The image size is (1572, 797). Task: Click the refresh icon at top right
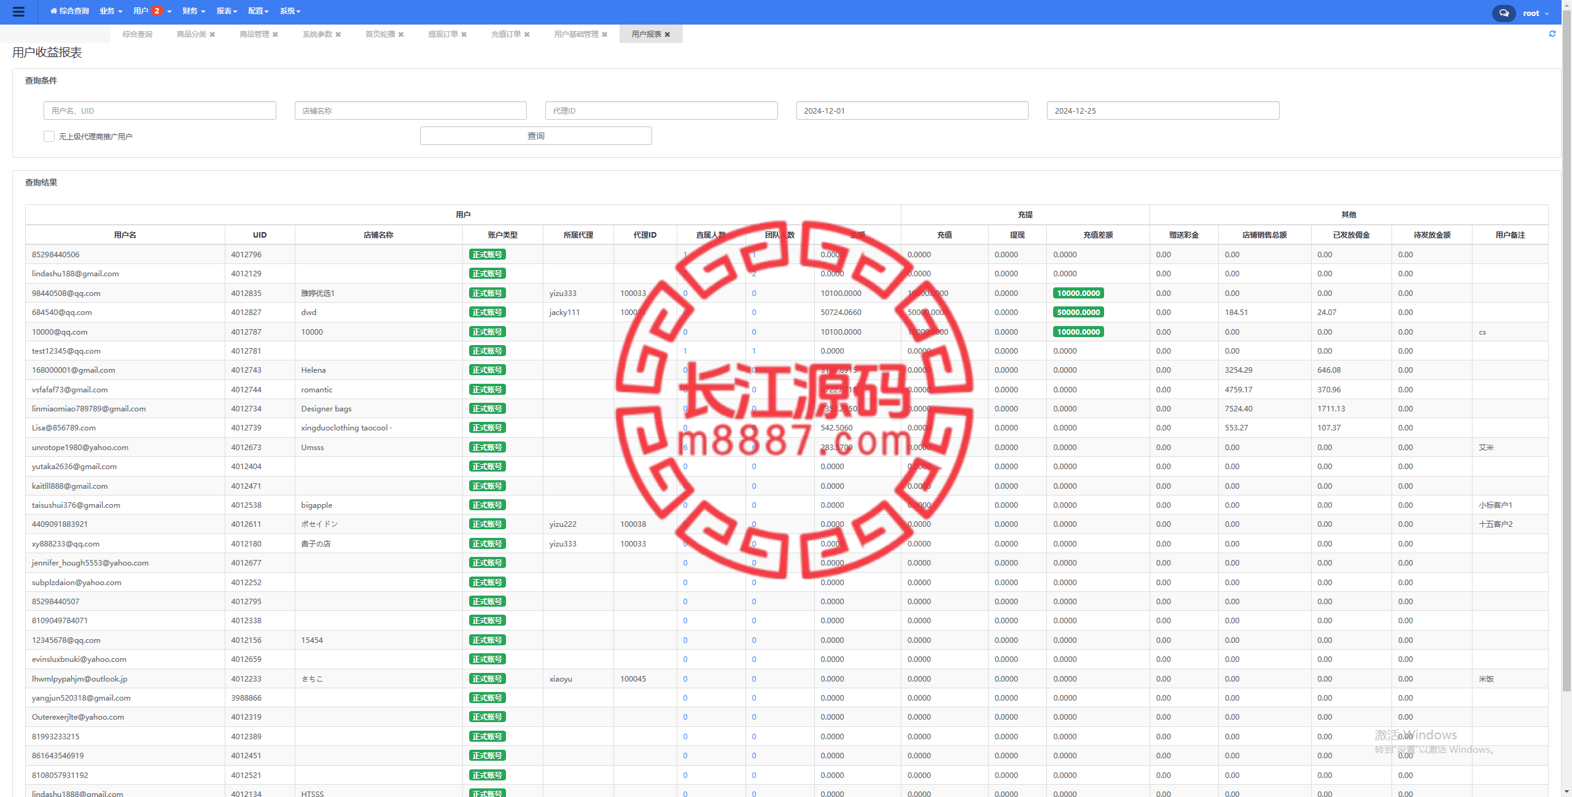[1552, 34]
